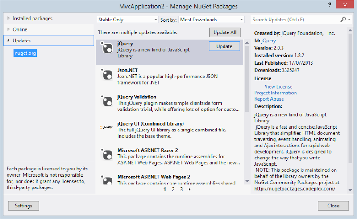
Task: Click the details pane scrollbar thumb
Action: click(350, 98)
